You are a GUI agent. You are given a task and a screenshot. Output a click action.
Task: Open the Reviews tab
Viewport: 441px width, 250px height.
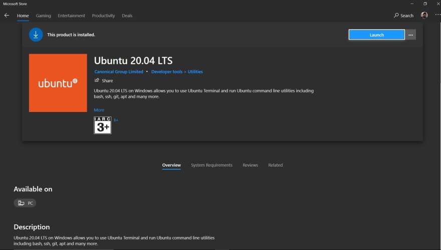250,165
